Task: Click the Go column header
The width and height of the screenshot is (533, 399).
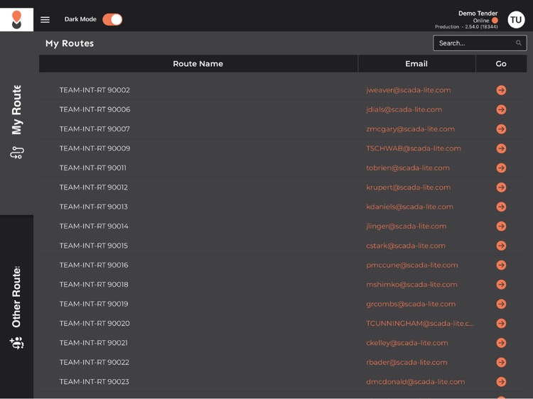Action: (501, 64)
